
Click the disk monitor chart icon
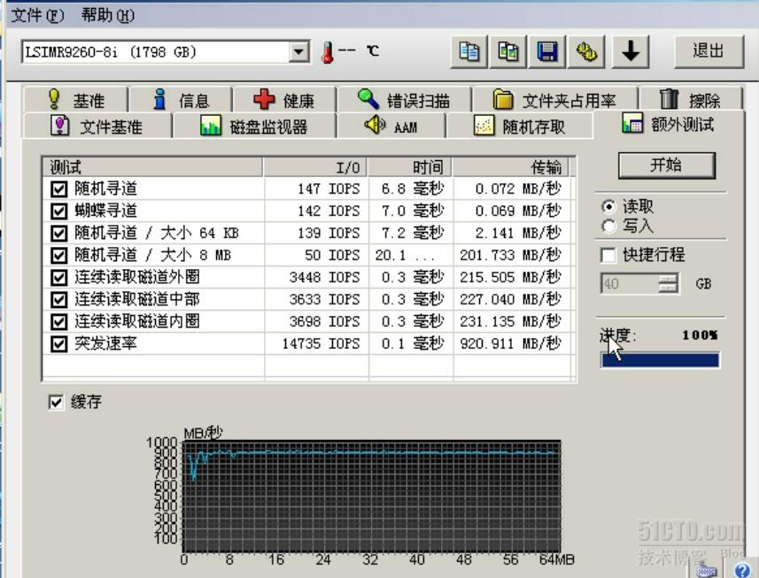point(211,126)
